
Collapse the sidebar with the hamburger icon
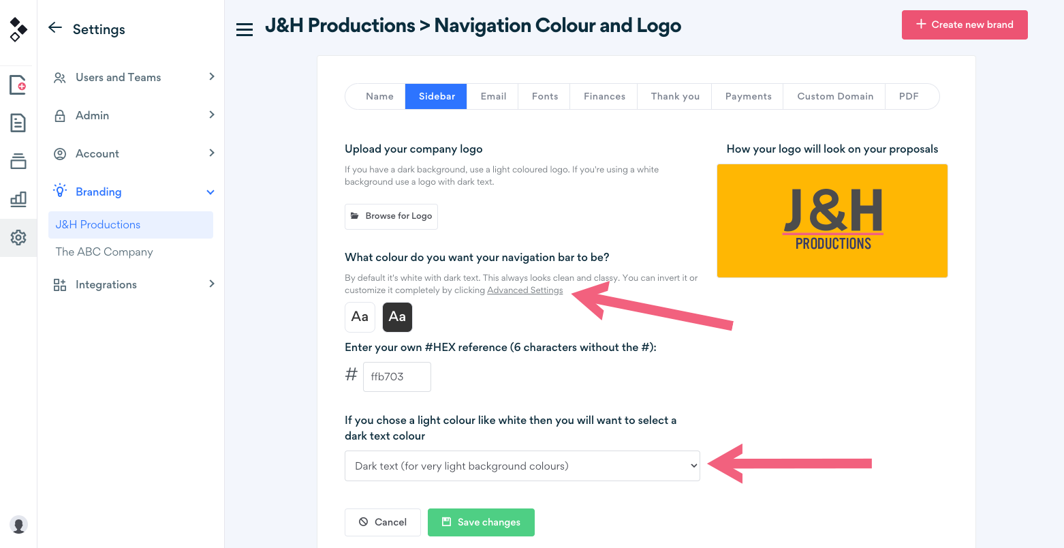245,29
